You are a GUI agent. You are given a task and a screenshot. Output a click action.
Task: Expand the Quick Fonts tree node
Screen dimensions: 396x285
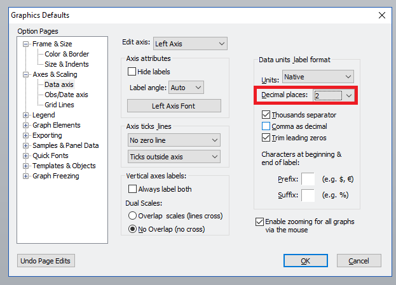26,156
